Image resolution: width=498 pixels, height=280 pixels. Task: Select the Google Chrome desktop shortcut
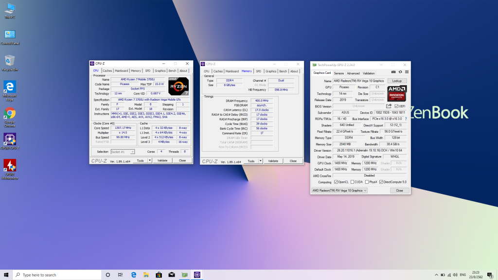[x=10, y=117]
